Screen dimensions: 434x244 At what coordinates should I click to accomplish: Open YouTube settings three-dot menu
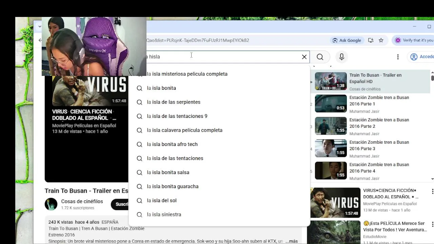coord(398,57)
